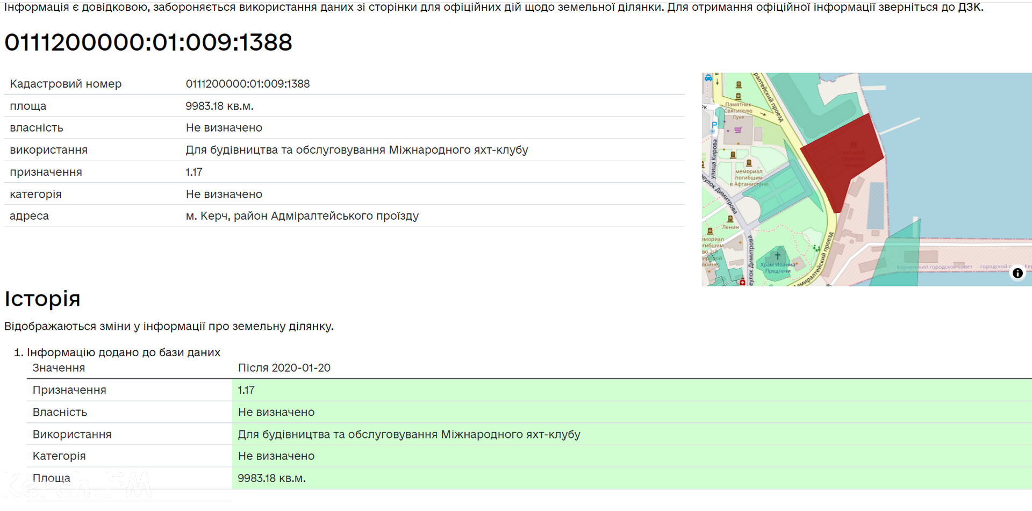Click Категорія row label in history table
This screenshot has width=1032, height=511.
click(x=59, y=456)
